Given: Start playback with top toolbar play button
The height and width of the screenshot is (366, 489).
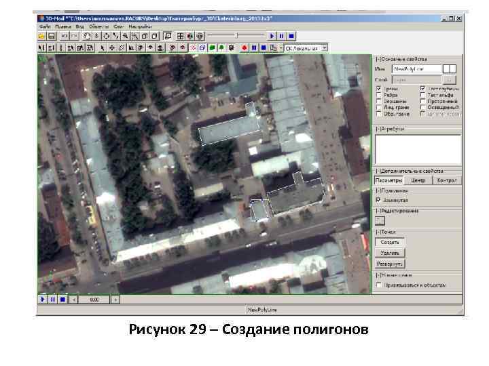Looking at the screenshot, I should (x=272, y=36).
